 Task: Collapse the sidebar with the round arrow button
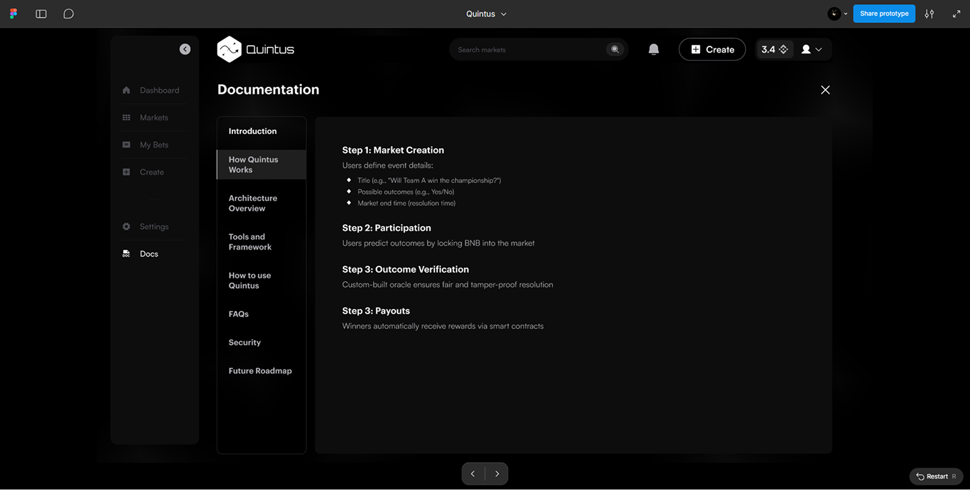coord(185,49)
